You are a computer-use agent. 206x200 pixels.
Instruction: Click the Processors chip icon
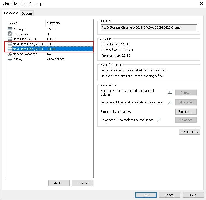[10, 34]
